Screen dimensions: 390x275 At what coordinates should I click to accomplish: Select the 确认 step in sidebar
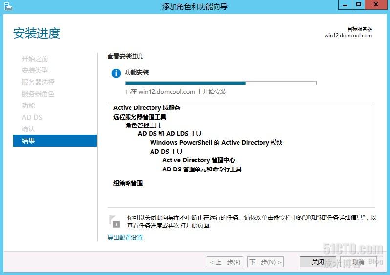[28, 129]
